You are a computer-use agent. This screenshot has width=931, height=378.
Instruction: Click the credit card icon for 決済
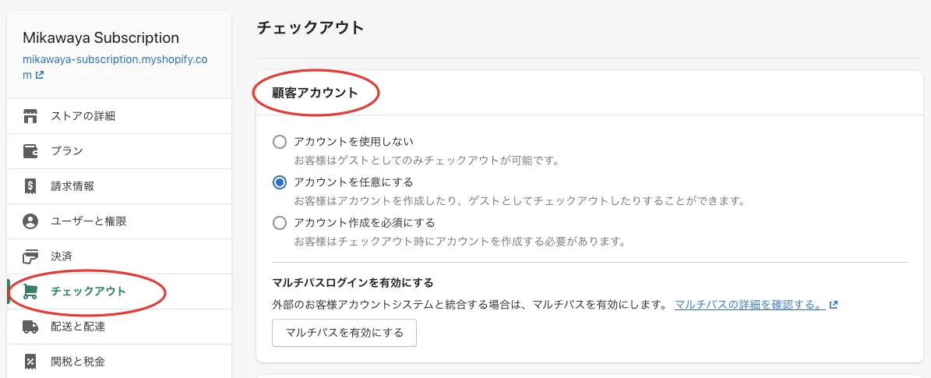click(x=31, y=256)
